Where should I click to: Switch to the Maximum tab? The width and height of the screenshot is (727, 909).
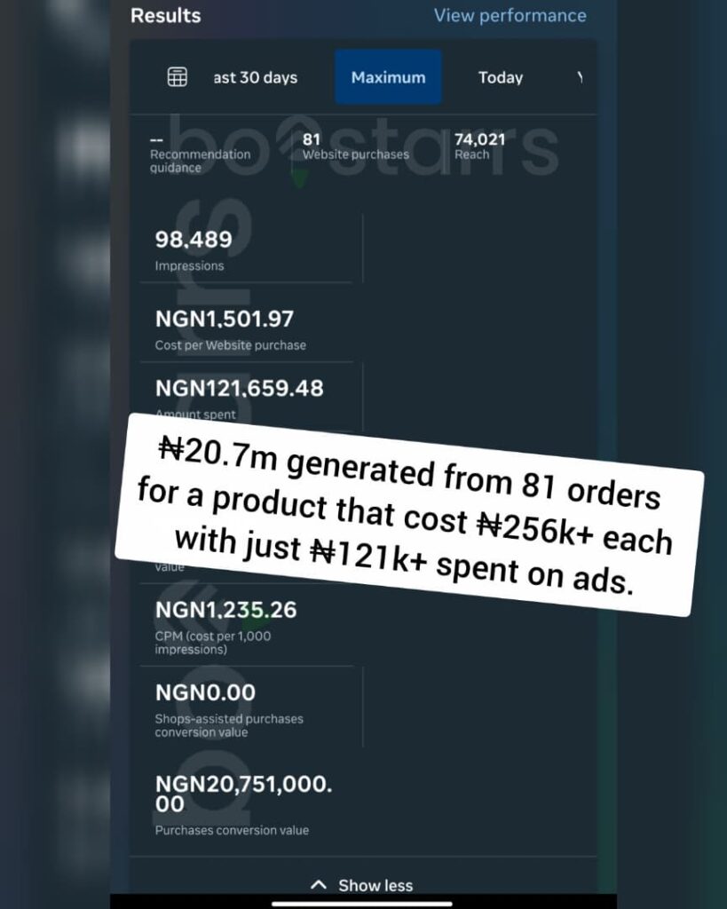click(x=388, y=77)
